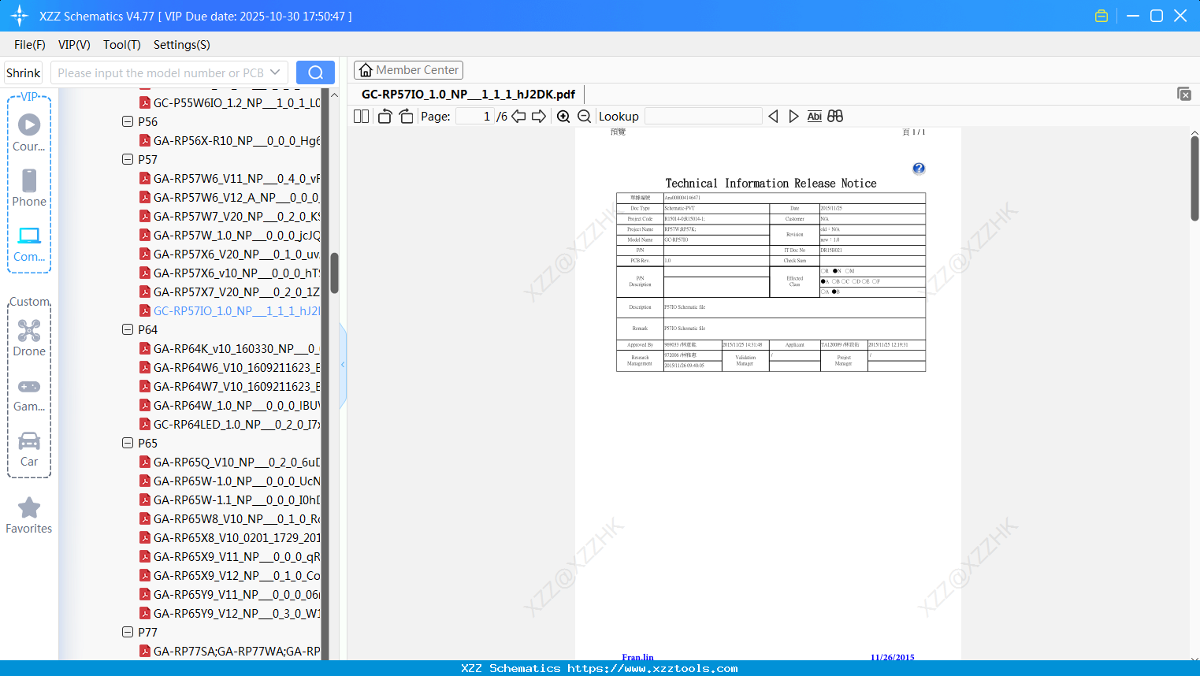Open the Car category
The height and width of the screenshot is (676, 1200).
pos(29,448)
